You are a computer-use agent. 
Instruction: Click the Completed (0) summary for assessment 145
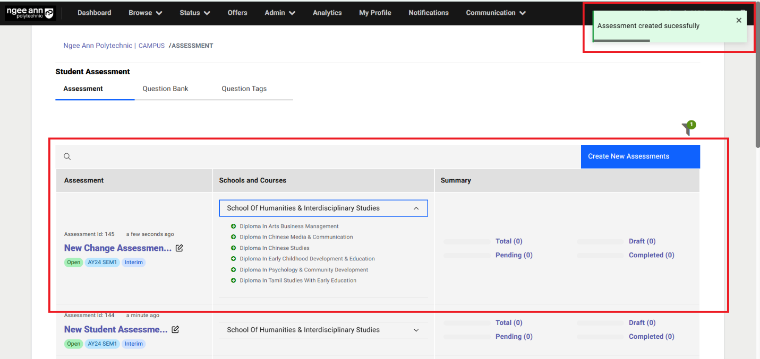click(x=651, y=255)
